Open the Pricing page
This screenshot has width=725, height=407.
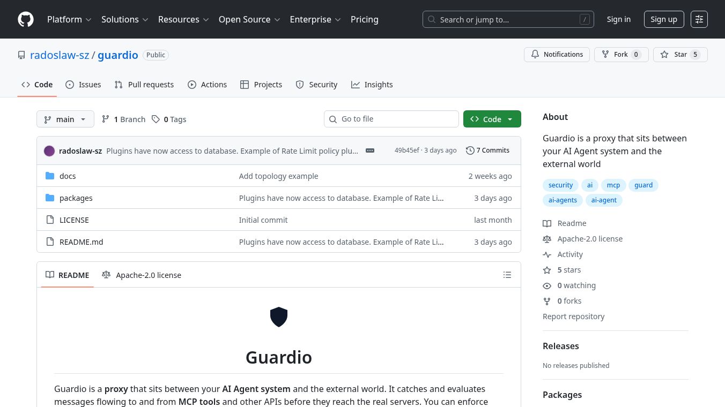pyautogui.click(x=365, y=19)
